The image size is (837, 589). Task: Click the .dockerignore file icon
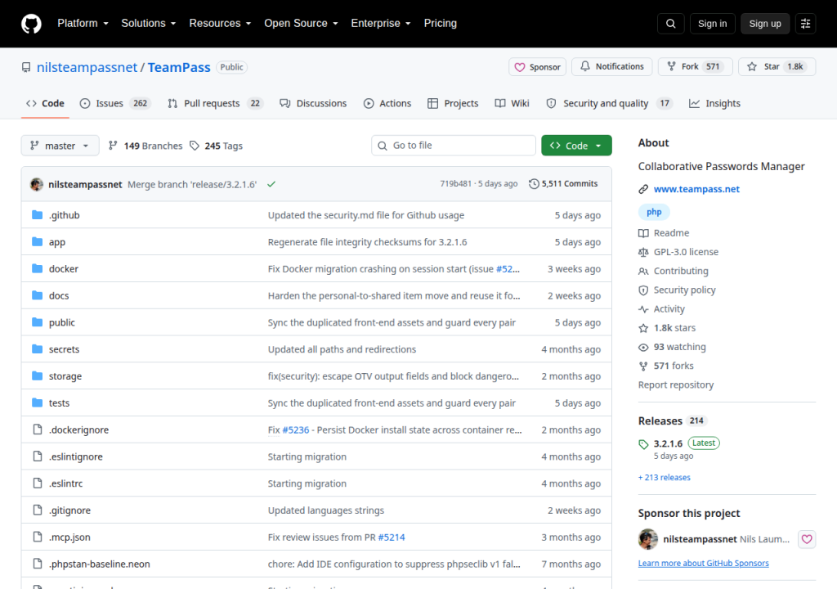pyautogui.click(x=38, y=429)
